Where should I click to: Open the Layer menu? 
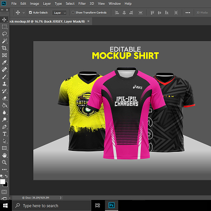click(x=47, y=4)
